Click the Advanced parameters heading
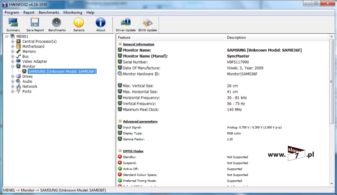 [x=140, y=121]
